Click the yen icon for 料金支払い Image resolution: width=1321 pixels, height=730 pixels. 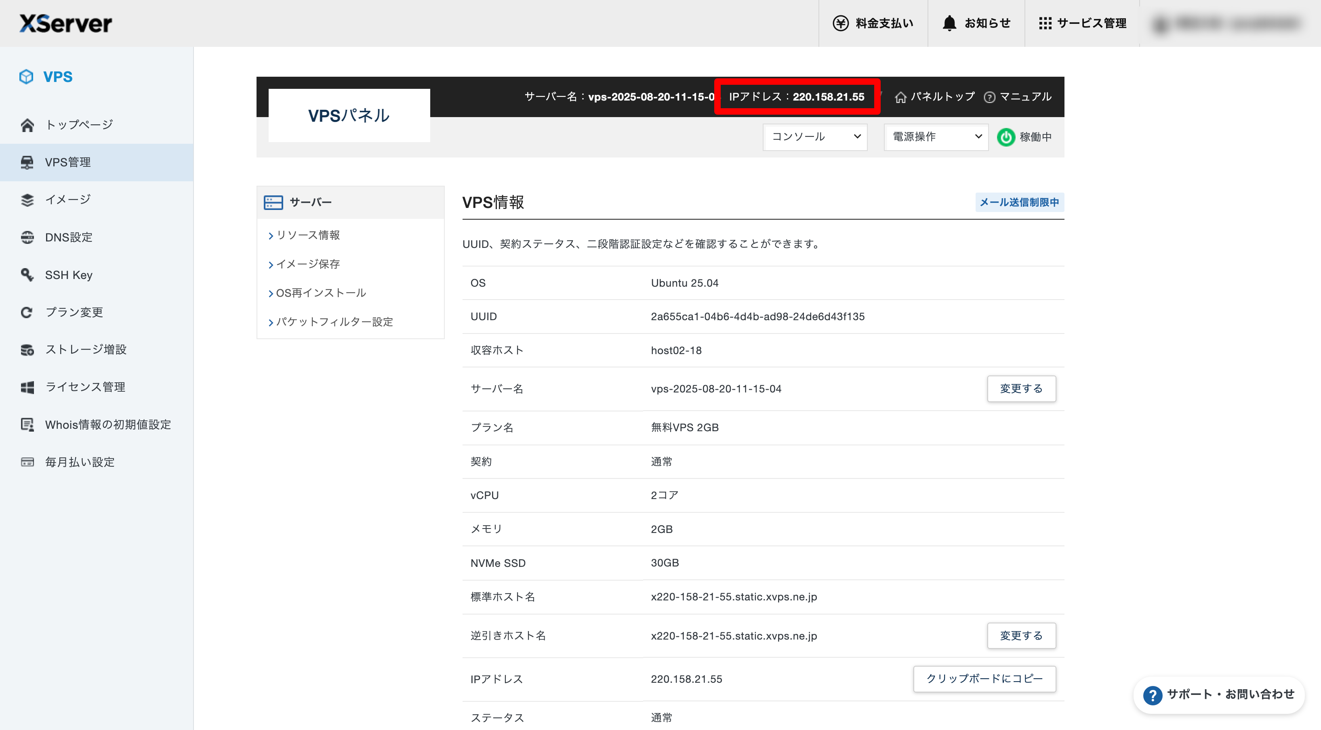tap(841, 23)
